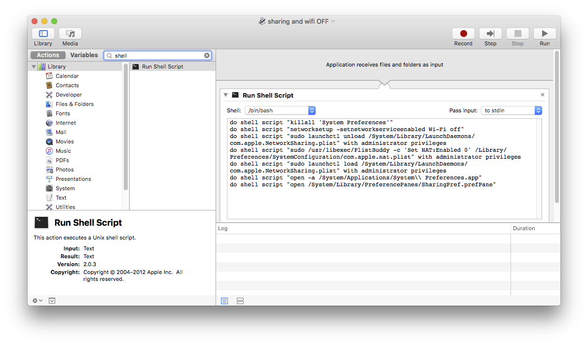
Task: Click the Duration column header
Action: (x=536, y=229)
